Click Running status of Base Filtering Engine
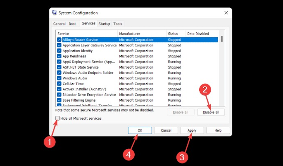The width and height of the screenshot is (283, 166). [x=174, y=100]
